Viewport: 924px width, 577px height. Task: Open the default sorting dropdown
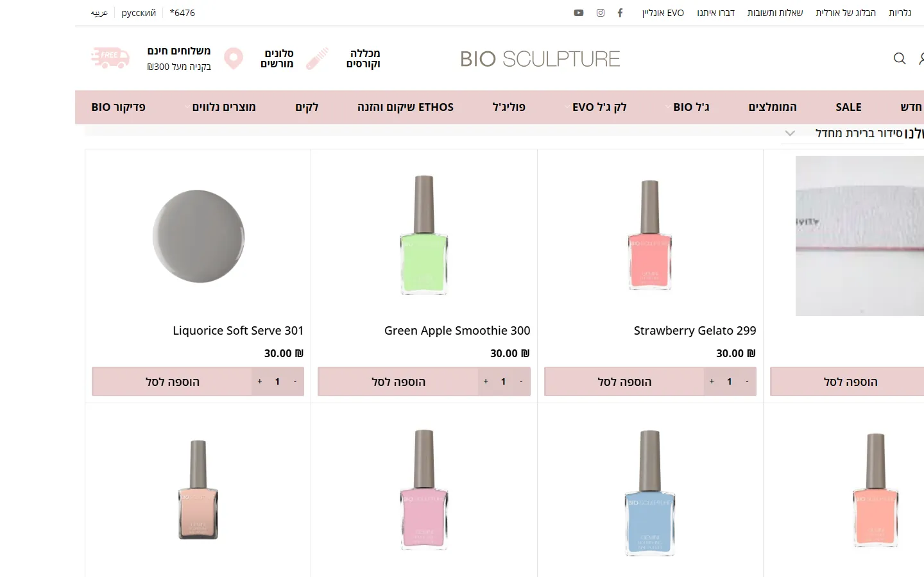(843, 133)
